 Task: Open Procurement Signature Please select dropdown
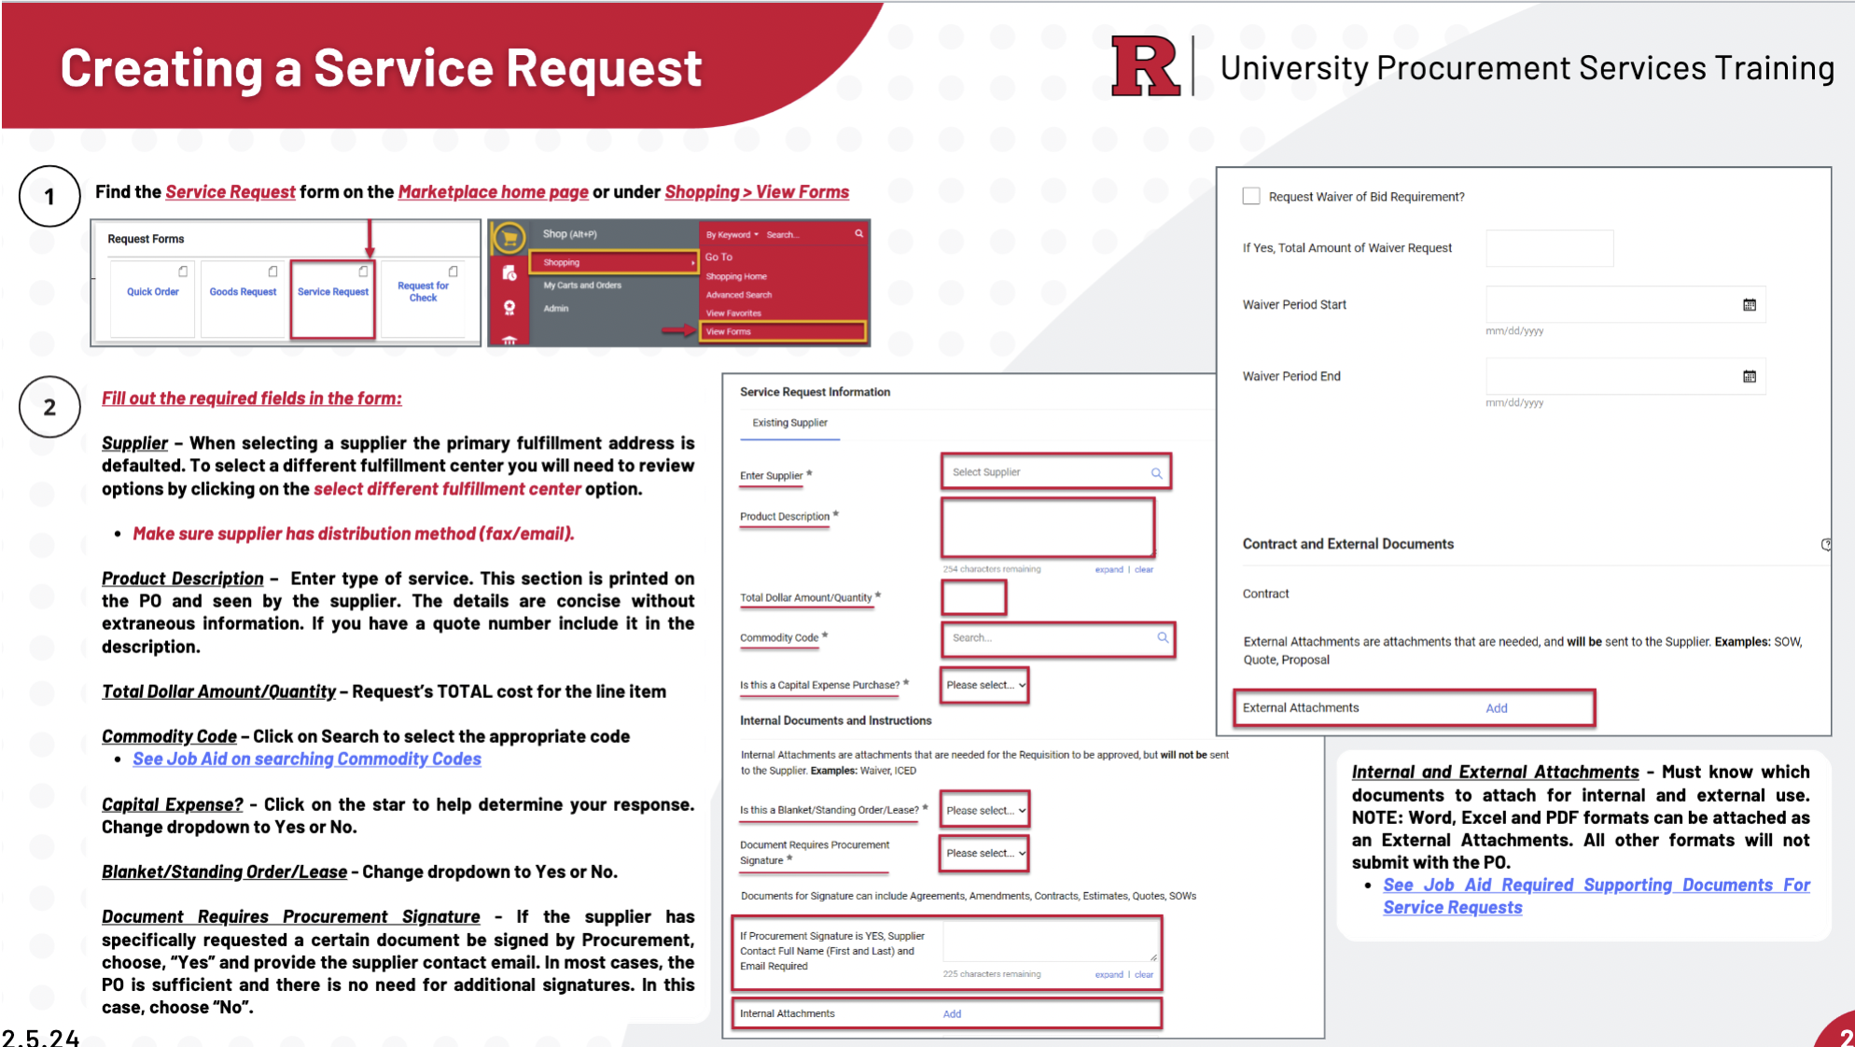click(985, 853)
